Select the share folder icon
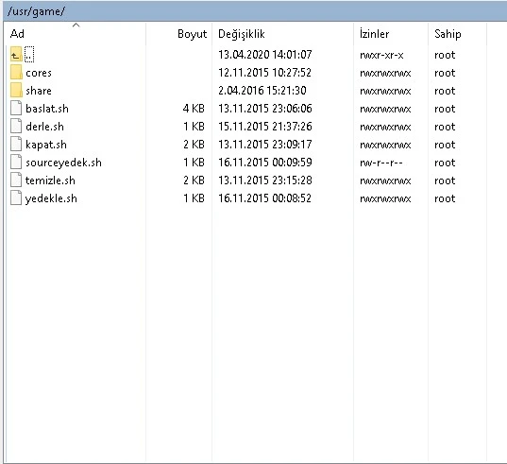This screenshot has height=464, width=507. [x=16, y=91]
